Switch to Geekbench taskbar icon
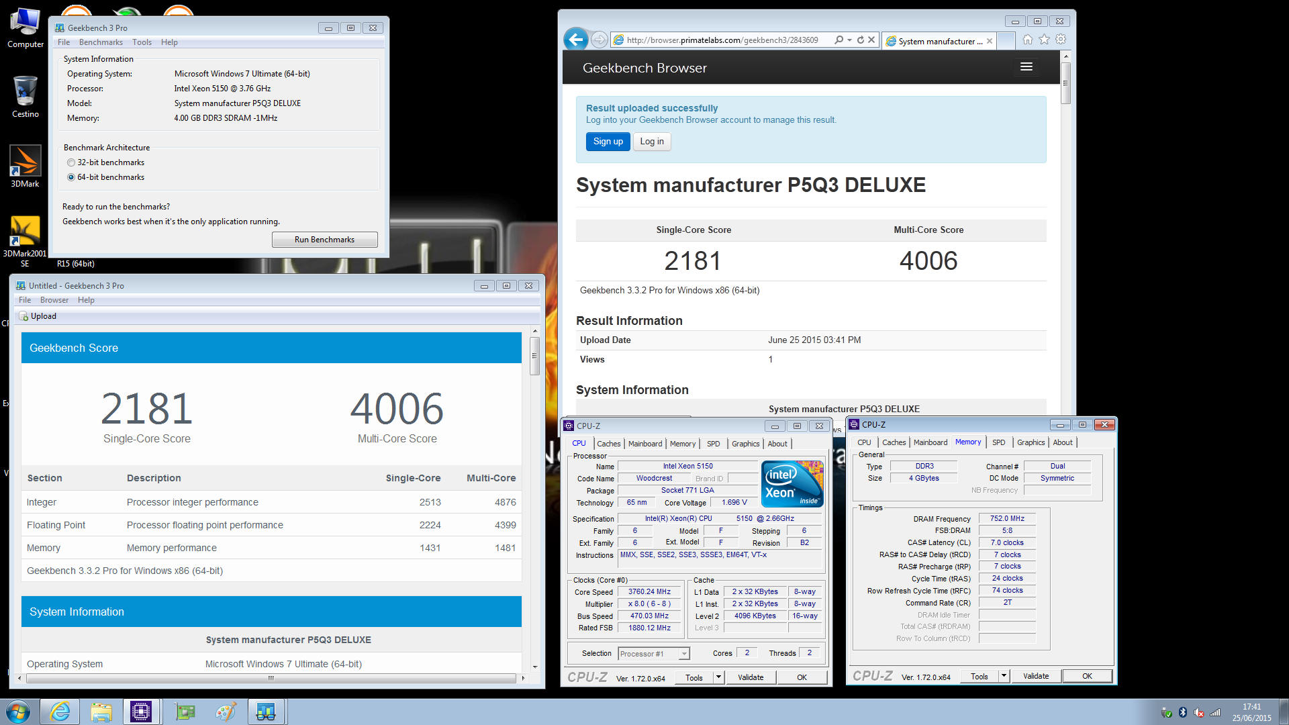This screenshot has width=1289, height=725. point(266,712)
